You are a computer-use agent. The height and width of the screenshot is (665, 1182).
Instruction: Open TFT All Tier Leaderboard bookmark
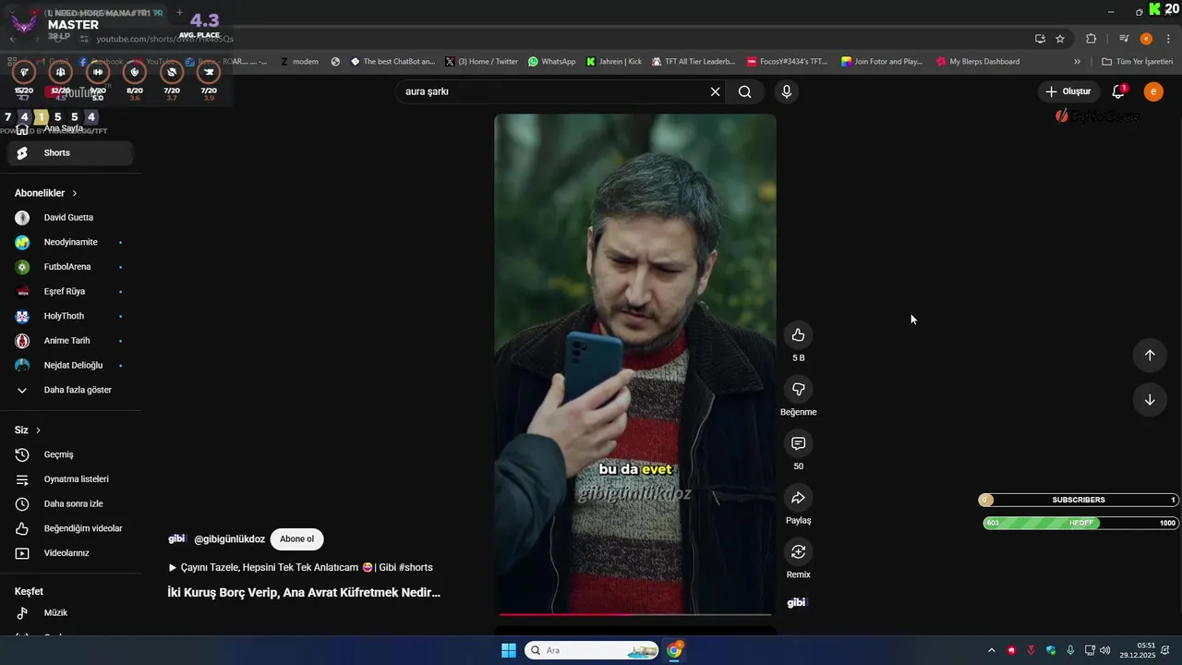(x=693, y=62)
